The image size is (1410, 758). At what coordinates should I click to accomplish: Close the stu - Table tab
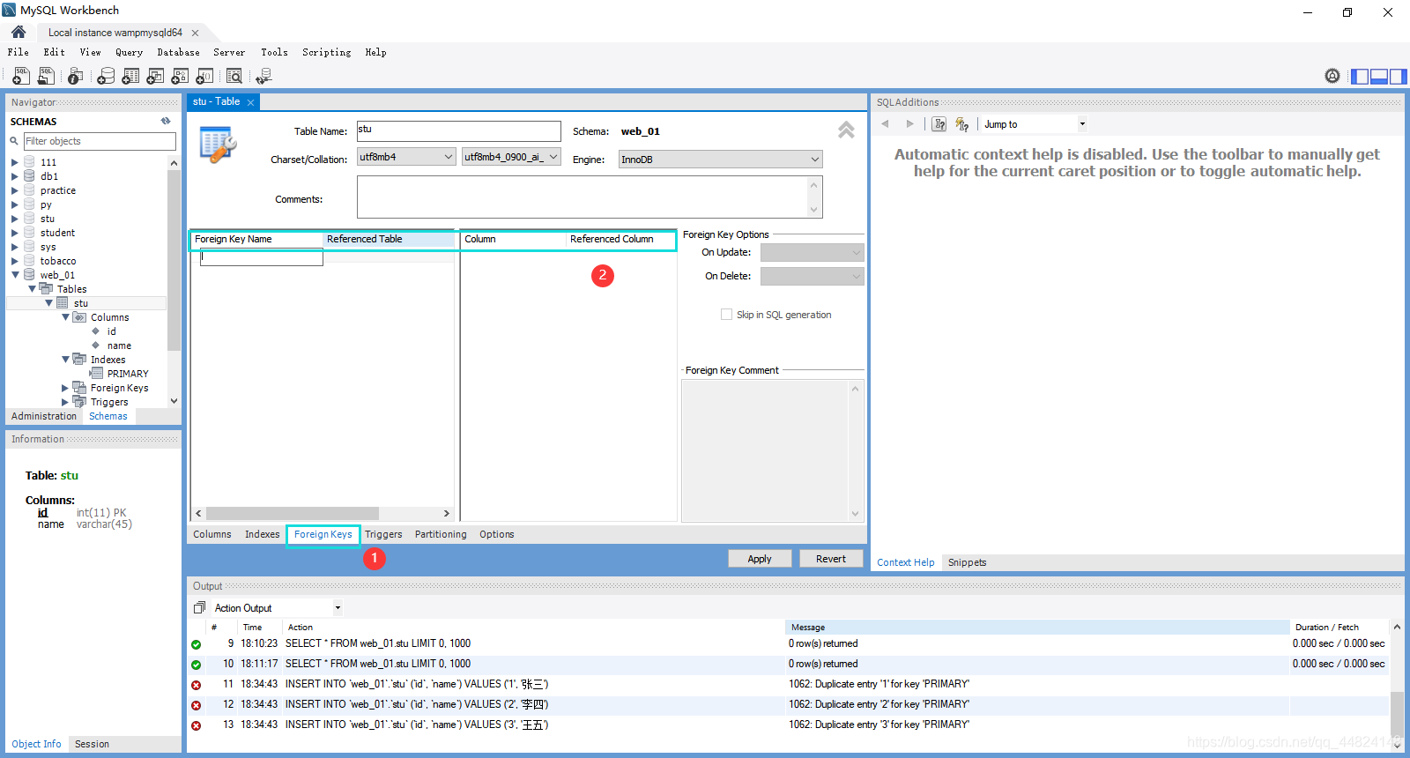250,102
